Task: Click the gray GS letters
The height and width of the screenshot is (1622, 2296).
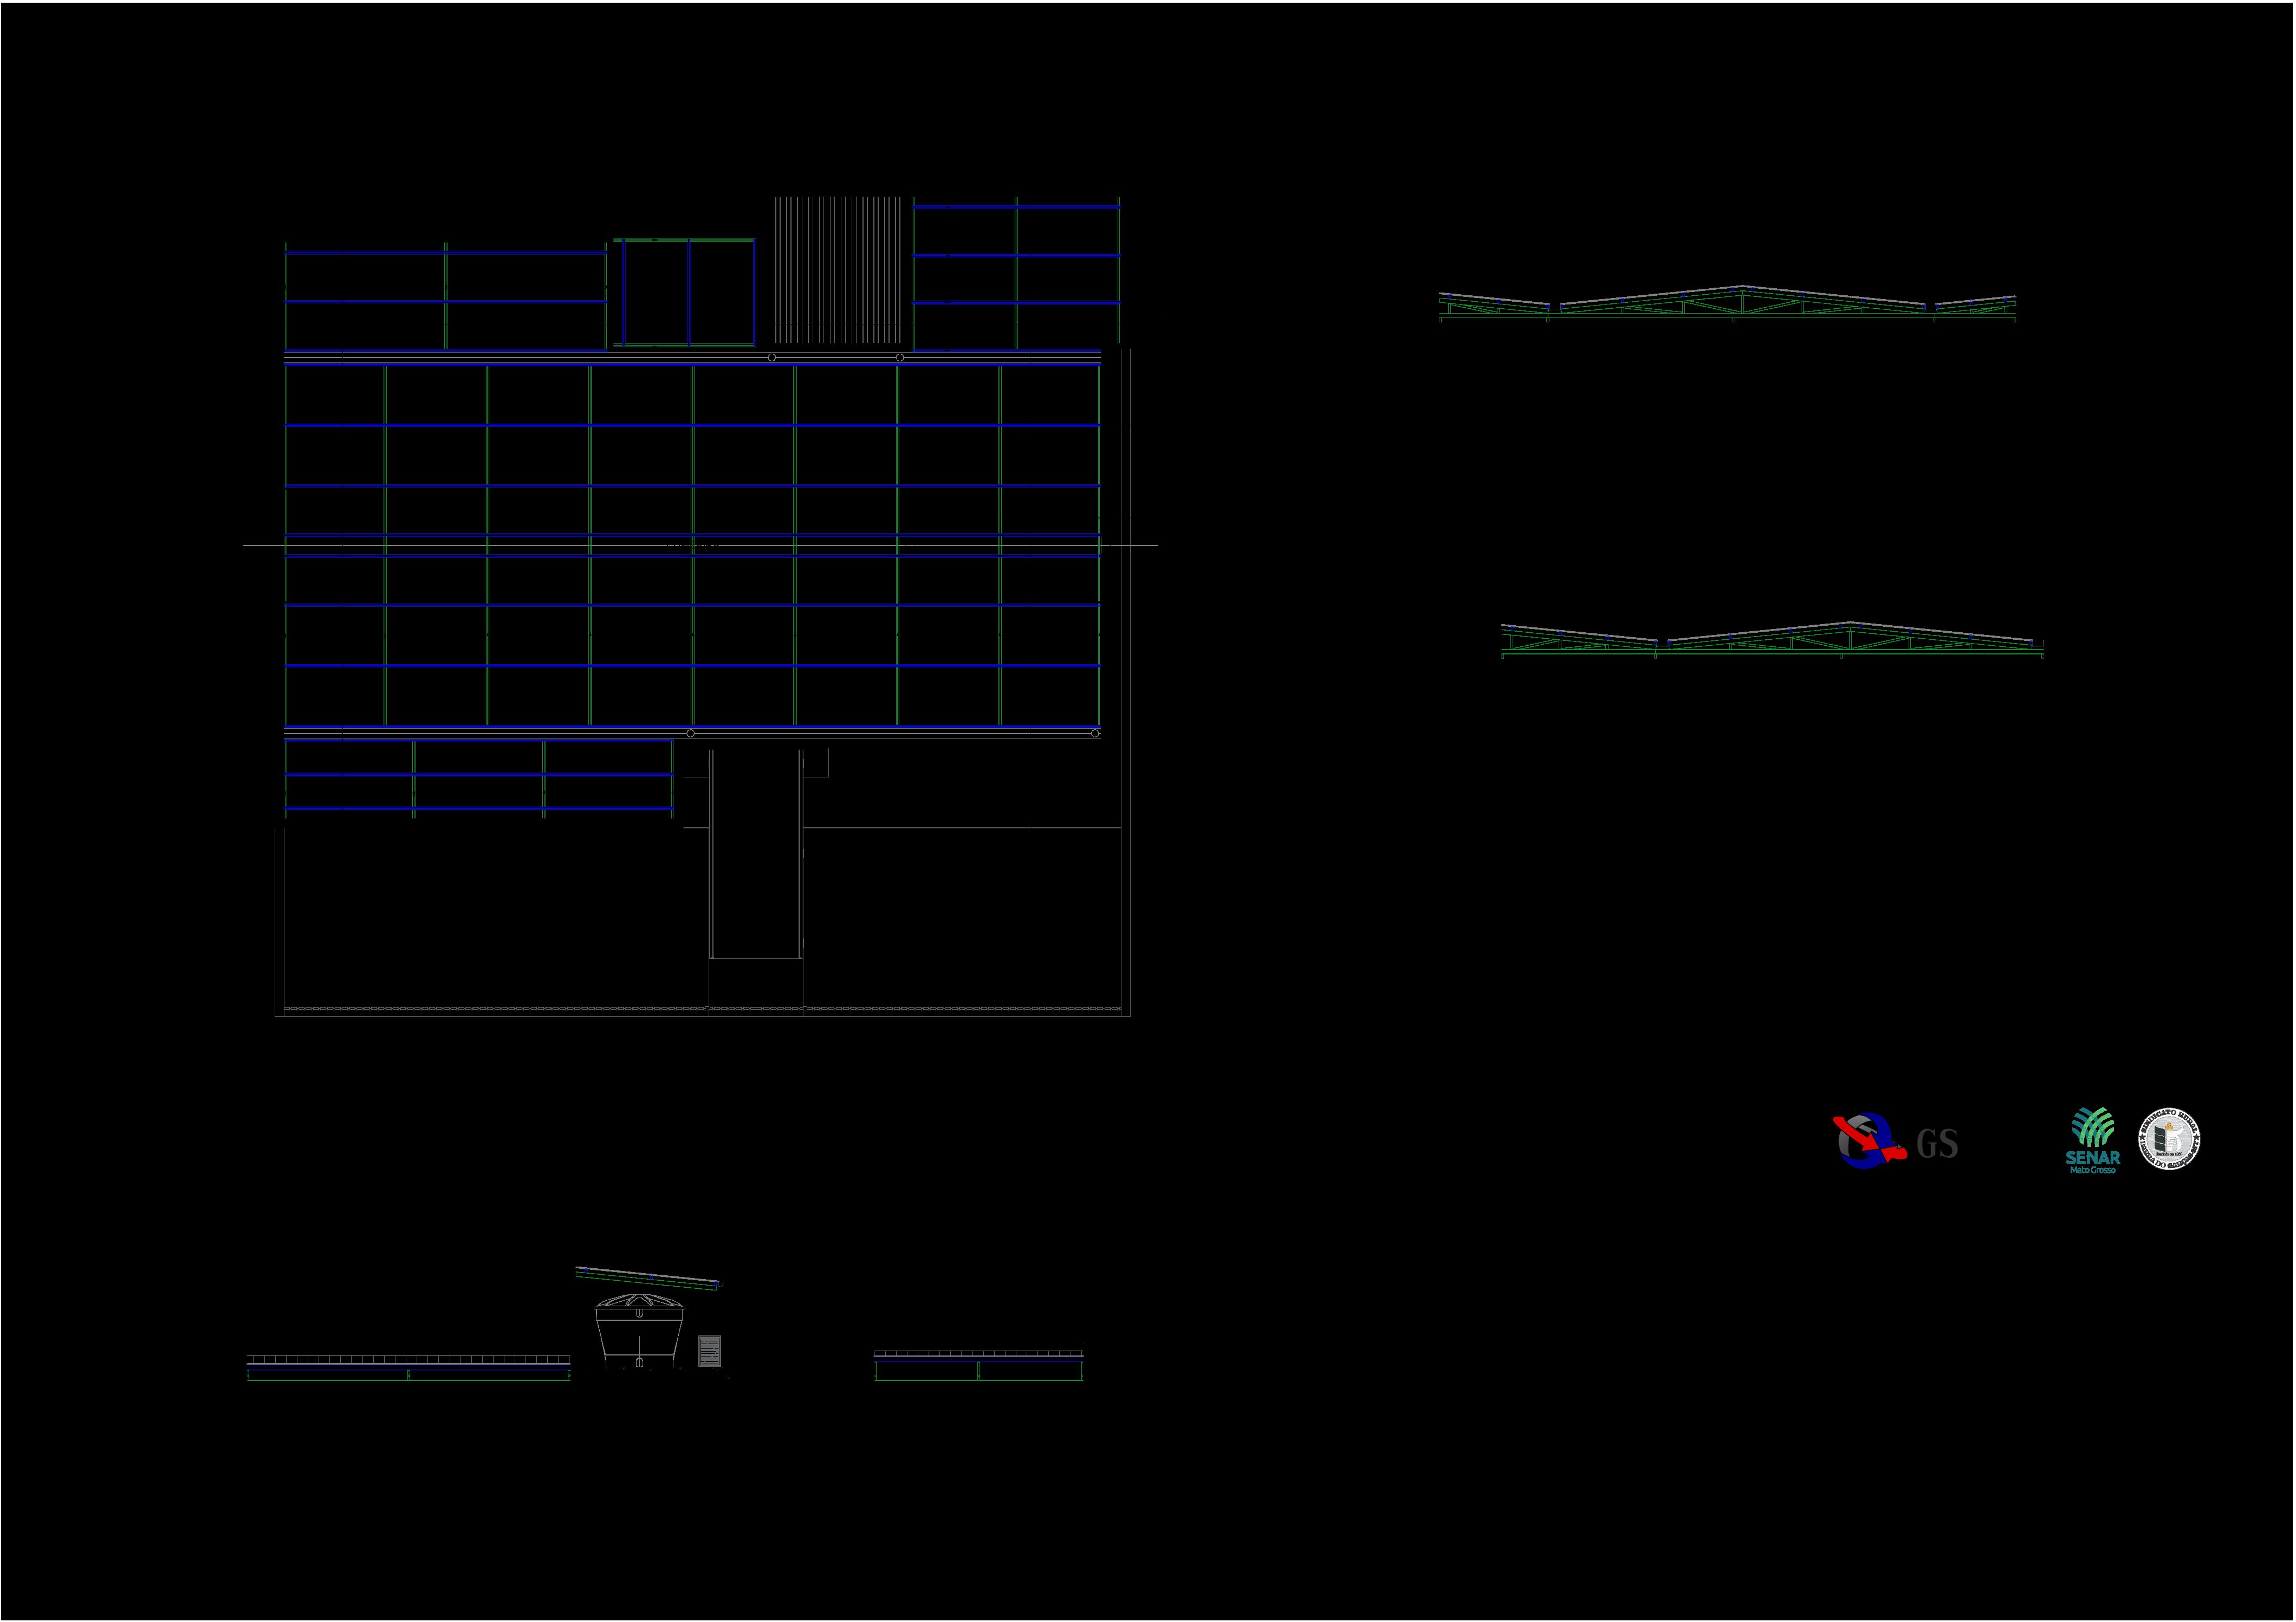Action: (x=1937, y=1144)
